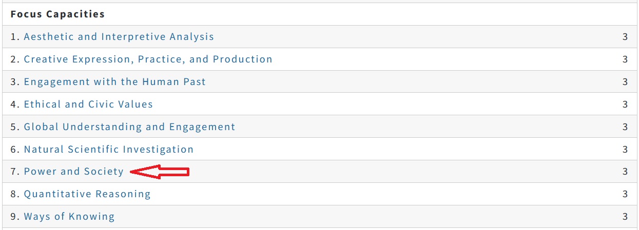
Task: Open Global Understanding and Engagement link
Action: pyautogui.click(x=129, y=127)
